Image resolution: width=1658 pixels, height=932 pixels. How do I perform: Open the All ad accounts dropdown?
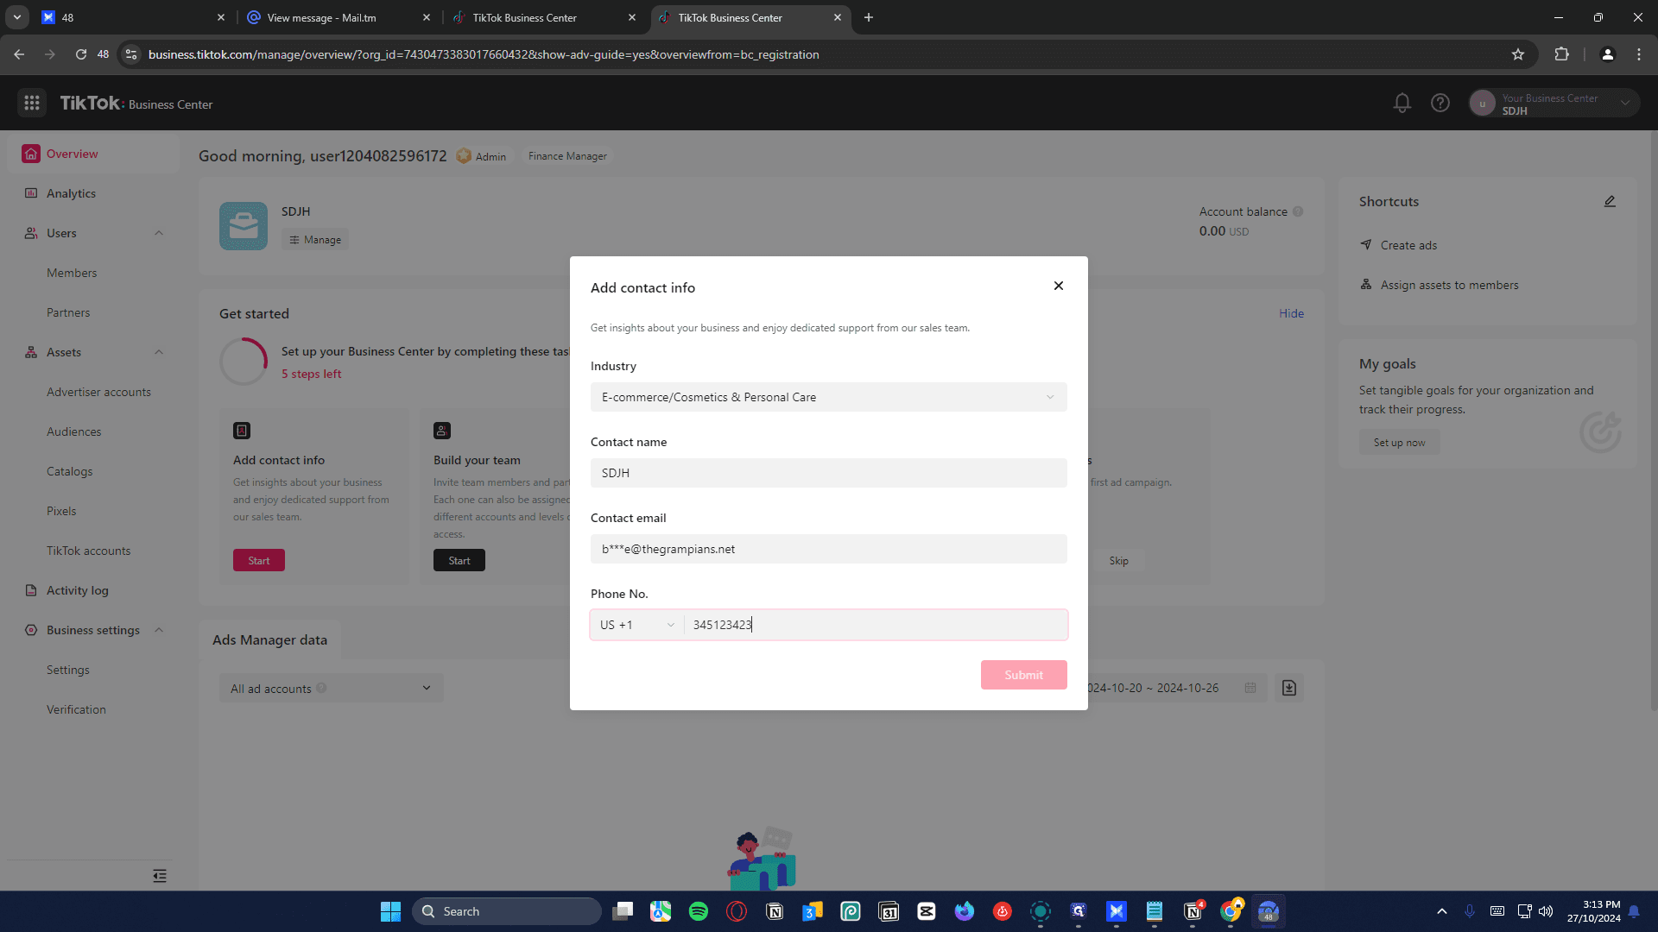(x=332, y=688)
